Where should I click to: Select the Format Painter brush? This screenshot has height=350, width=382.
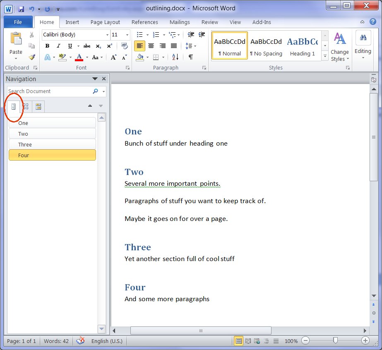click(x=32, y=57)
